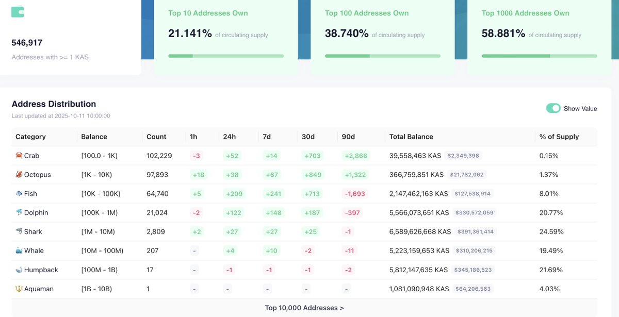Disable the Show Value toggle
Screen dimensions: 619x317
pos(553,108)
